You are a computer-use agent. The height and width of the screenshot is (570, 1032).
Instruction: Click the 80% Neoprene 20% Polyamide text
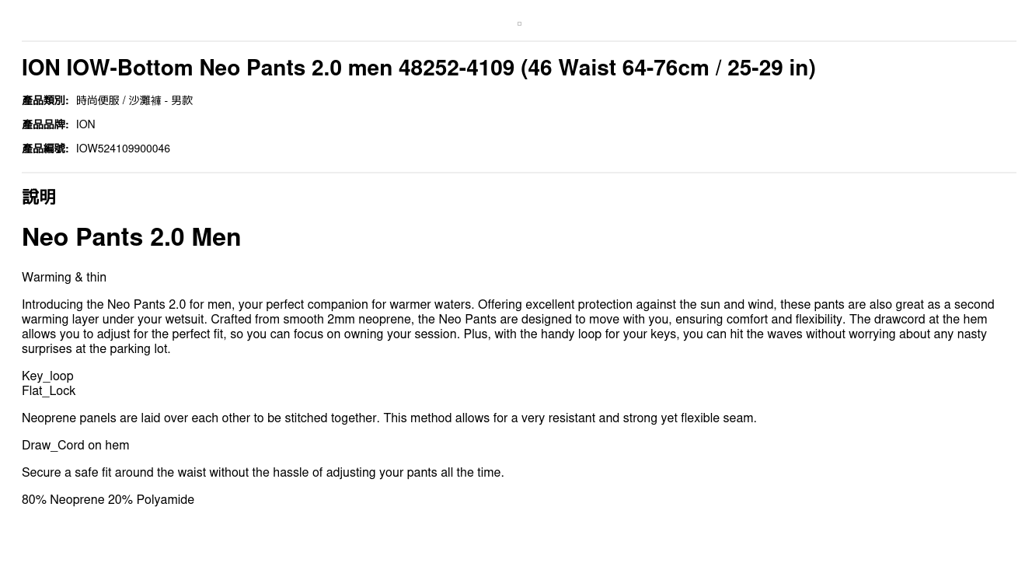click(x=108, y=500)
